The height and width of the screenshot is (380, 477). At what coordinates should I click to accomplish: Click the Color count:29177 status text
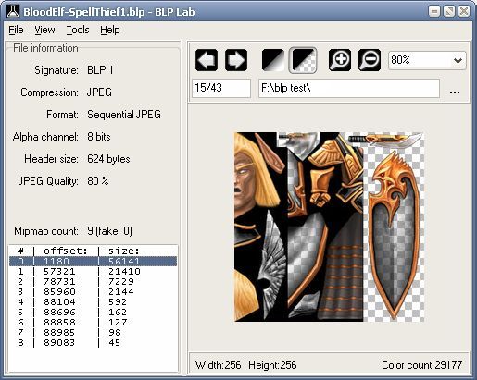point(422,365)
